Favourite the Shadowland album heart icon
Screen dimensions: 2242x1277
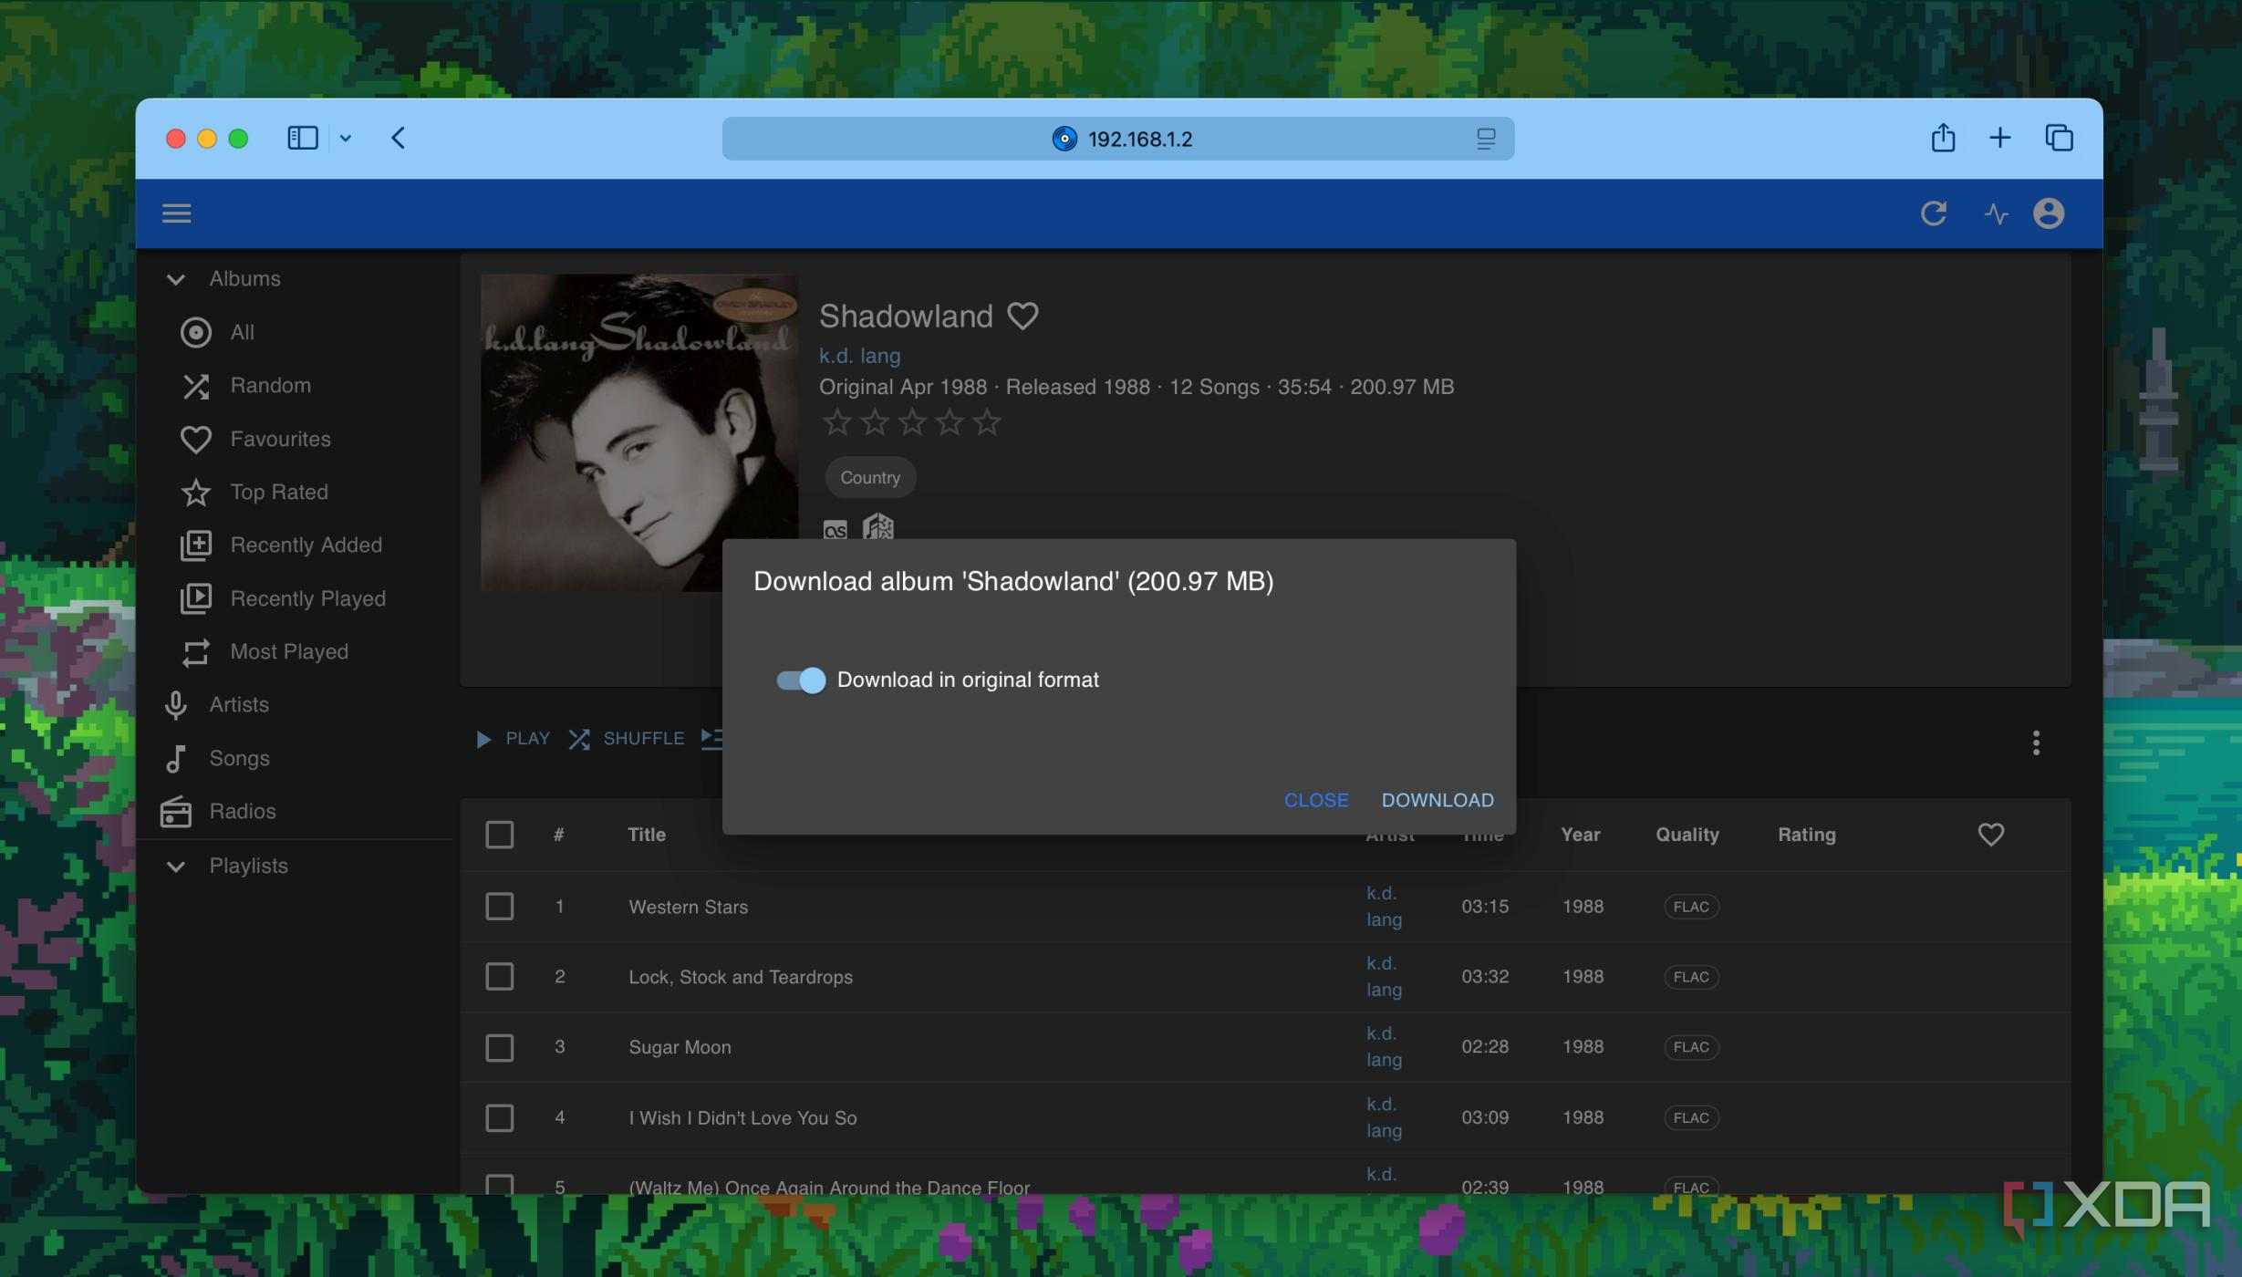tap(1022, 316)
